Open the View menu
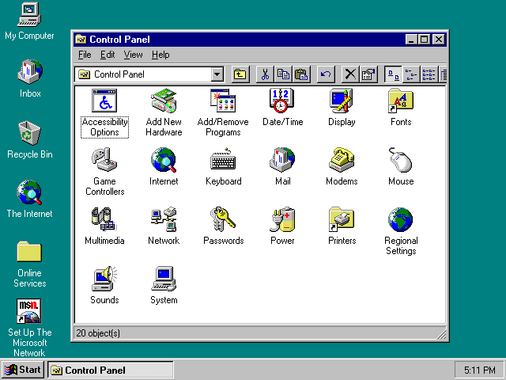Image resolution: width=506 pixels, height=380 pixels. pos(133,55)
